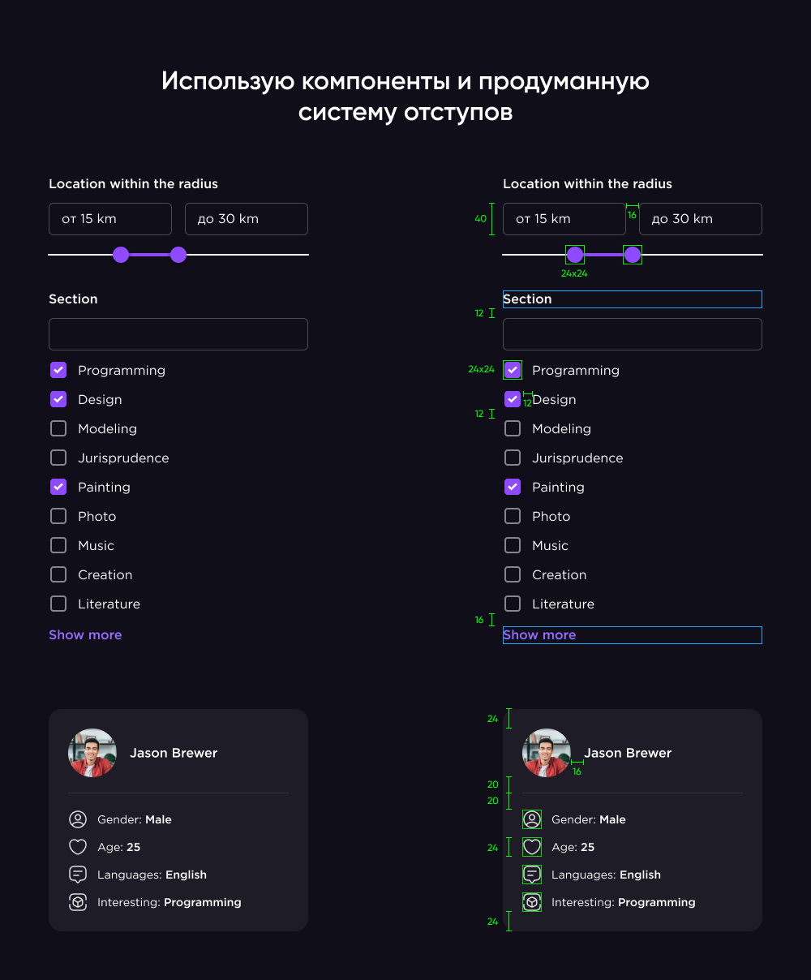
Task: Click the Languages chat bubble icon in the unannotated card
Action: pos(78,875)
